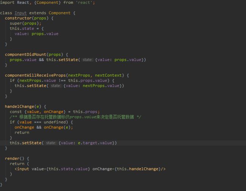Screen dimensions: 246x191
Task: Click the state hint inside componentDidMount's setState
Action: pos(87,60)
